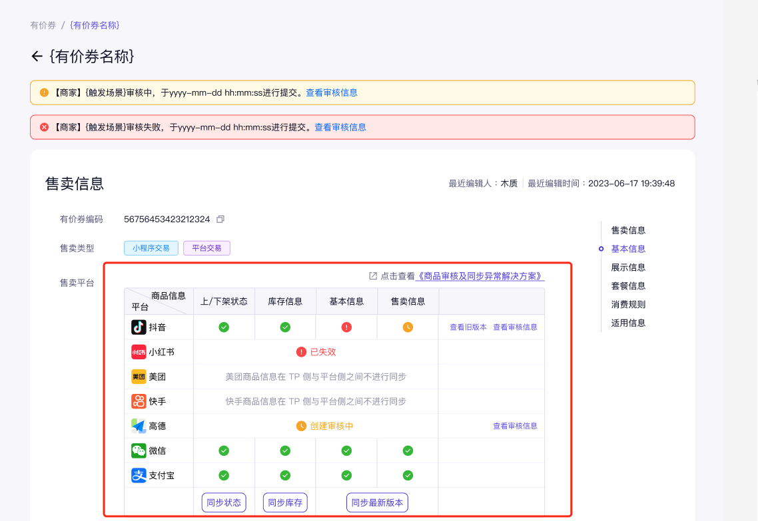Click the red error icon in Douyin row
Image resolution: width=758 pixels, height=521 pixels.
click(346, 327)
